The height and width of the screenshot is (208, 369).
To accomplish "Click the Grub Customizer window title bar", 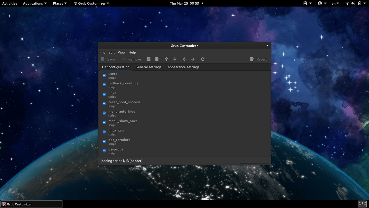I will [x=184, y=46].
